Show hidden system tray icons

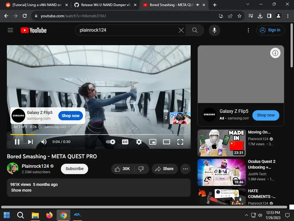point(246,215)
